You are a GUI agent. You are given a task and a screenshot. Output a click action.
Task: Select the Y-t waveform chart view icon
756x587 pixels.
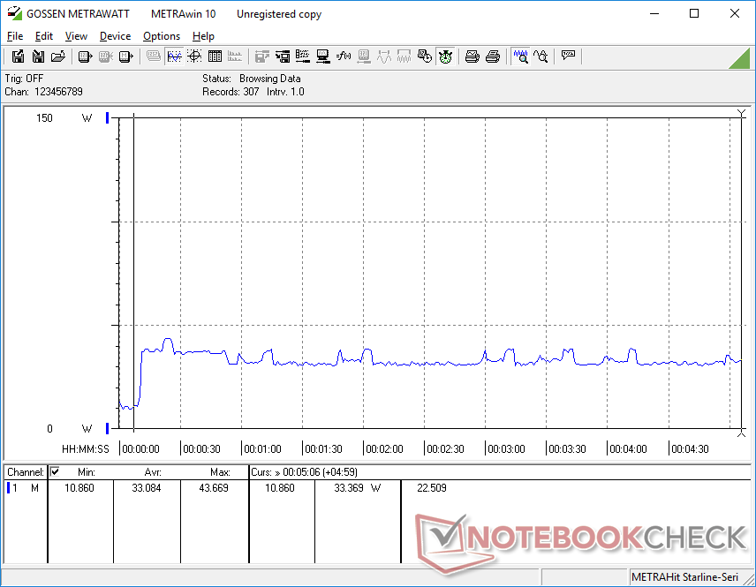174,56
